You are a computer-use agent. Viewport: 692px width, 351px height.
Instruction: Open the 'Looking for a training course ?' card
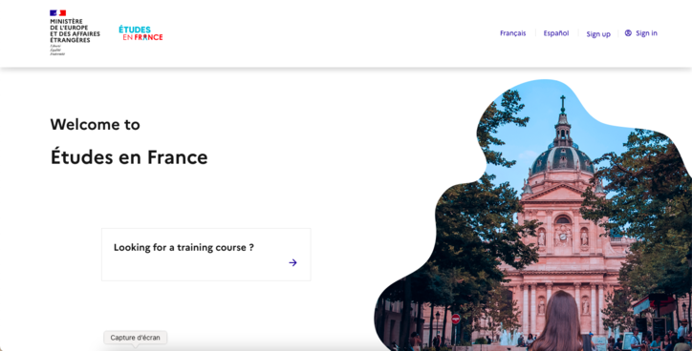pos(206,255)
